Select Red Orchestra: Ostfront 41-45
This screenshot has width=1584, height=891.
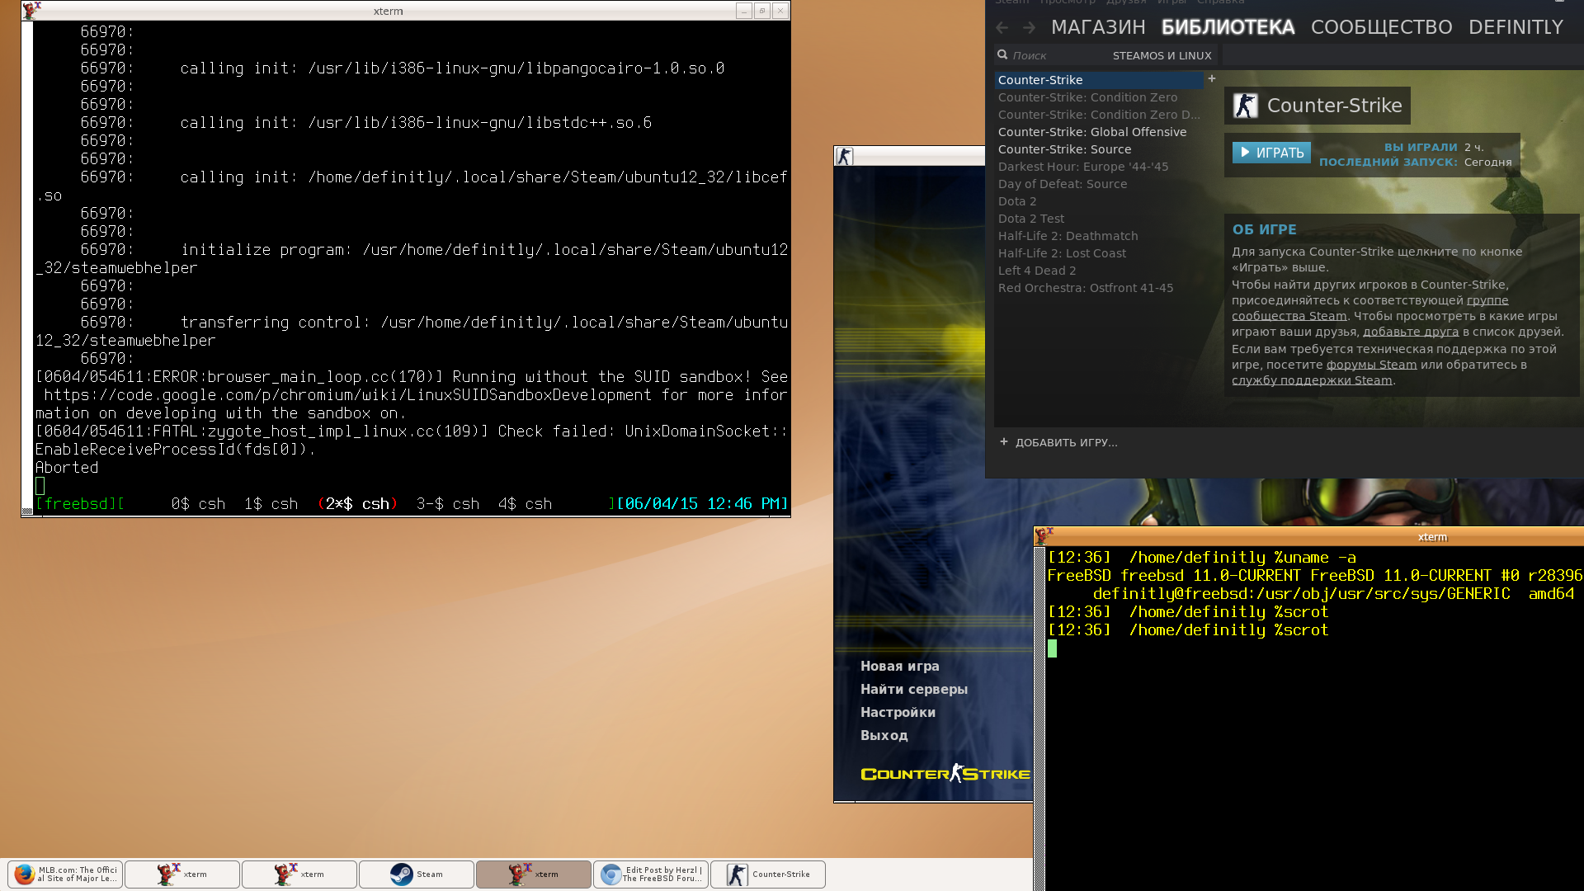[1098, 288]
